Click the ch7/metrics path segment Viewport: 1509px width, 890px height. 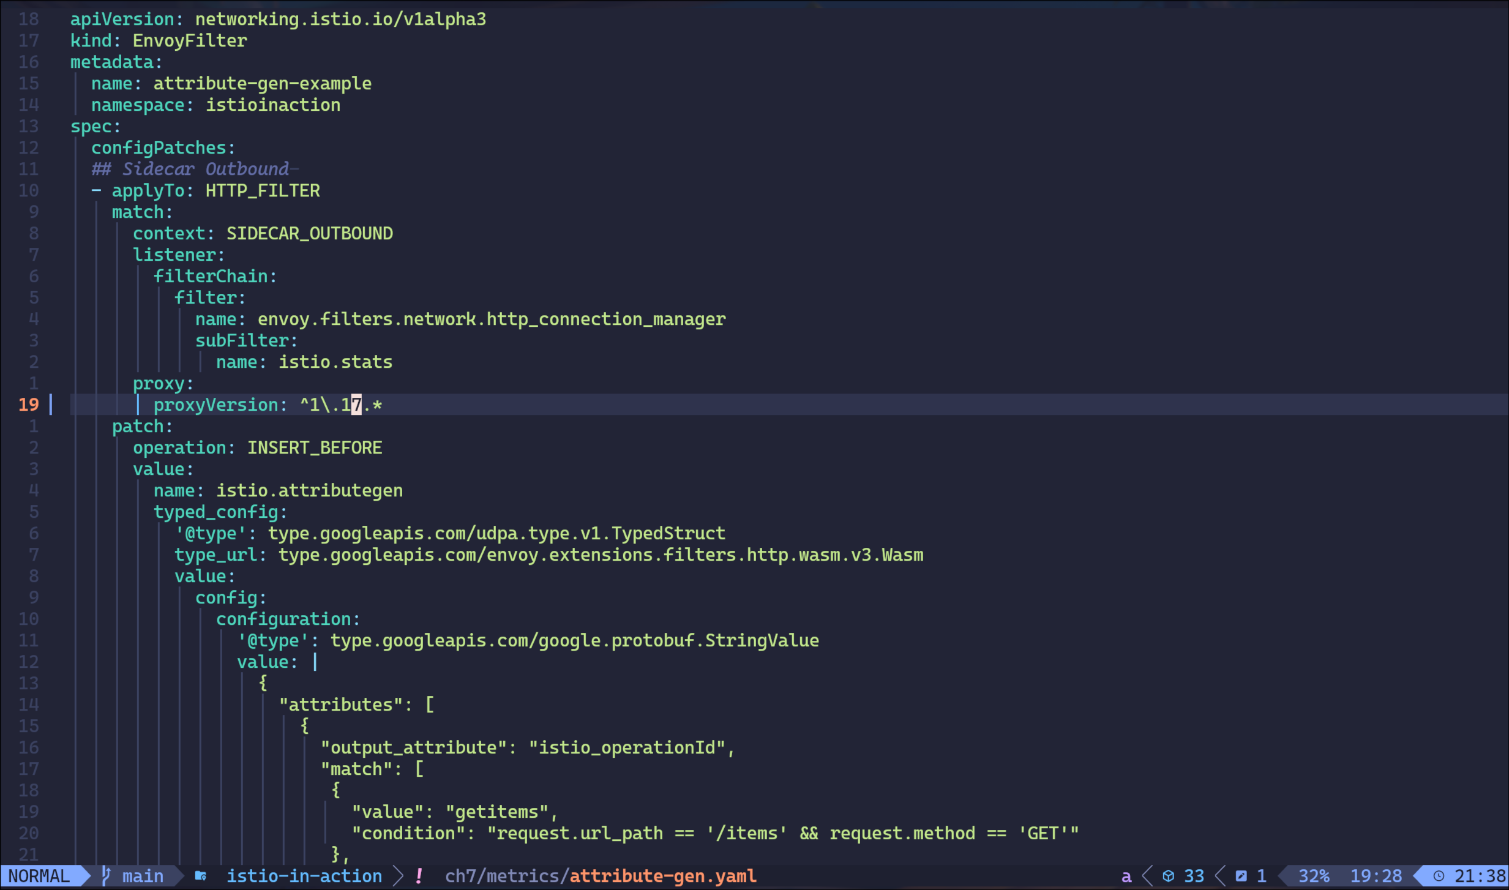click(502, 876)
